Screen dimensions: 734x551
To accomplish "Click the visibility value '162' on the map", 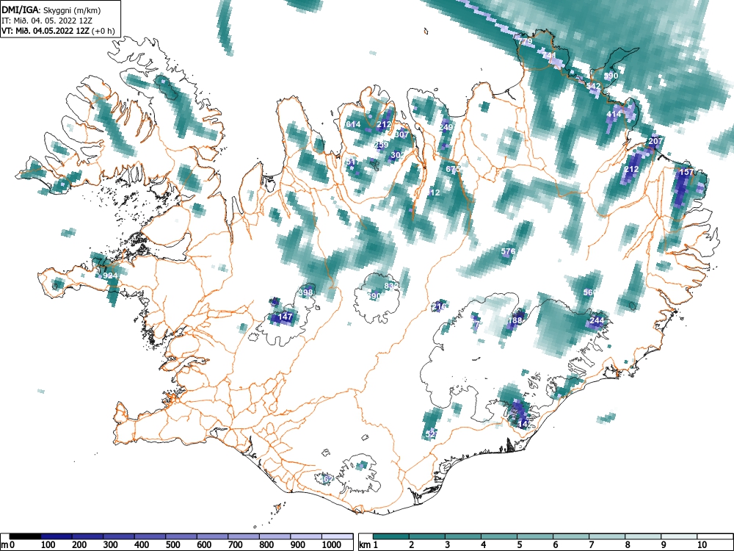I will [x=327, y=479].
